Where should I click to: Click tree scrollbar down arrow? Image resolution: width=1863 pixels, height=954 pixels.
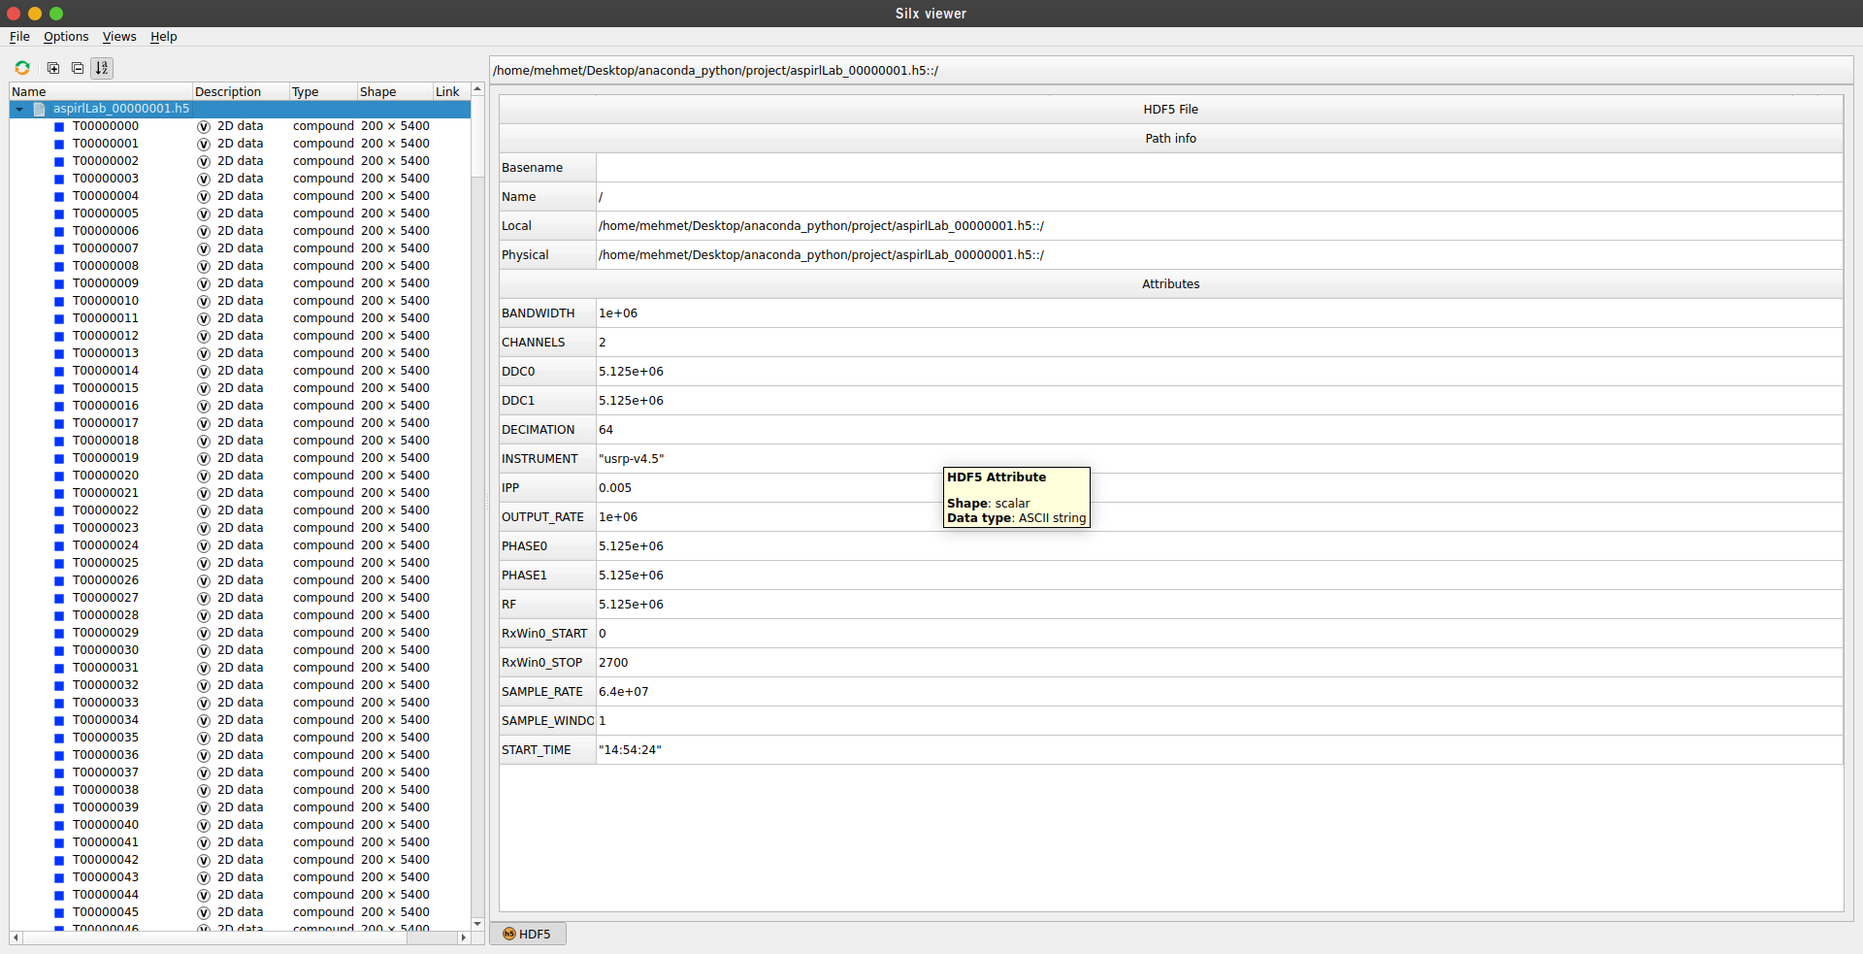click(477, 924)
